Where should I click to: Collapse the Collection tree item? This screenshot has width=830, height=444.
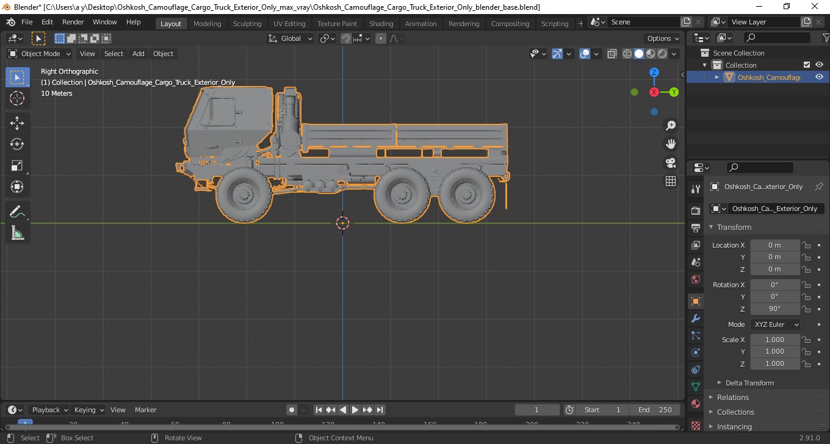pyautogui.click(x=705, y=65)
